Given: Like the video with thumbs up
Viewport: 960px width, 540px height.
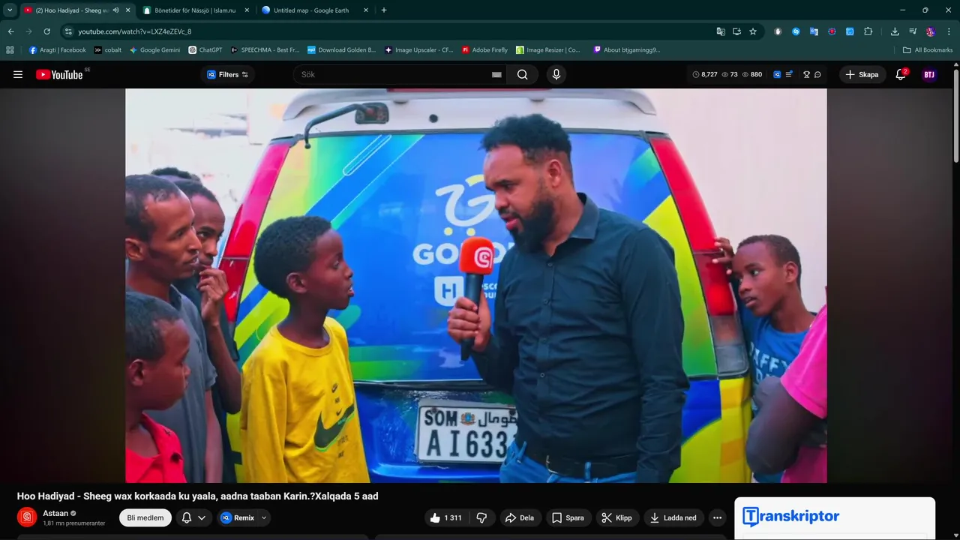Looking at the screenshot, I should pyautogui.click(x=446, y=517).
